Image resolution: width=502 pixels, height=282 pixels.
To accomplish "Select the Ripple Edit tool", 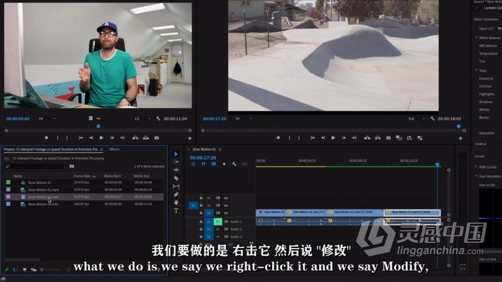I will 176,170.
